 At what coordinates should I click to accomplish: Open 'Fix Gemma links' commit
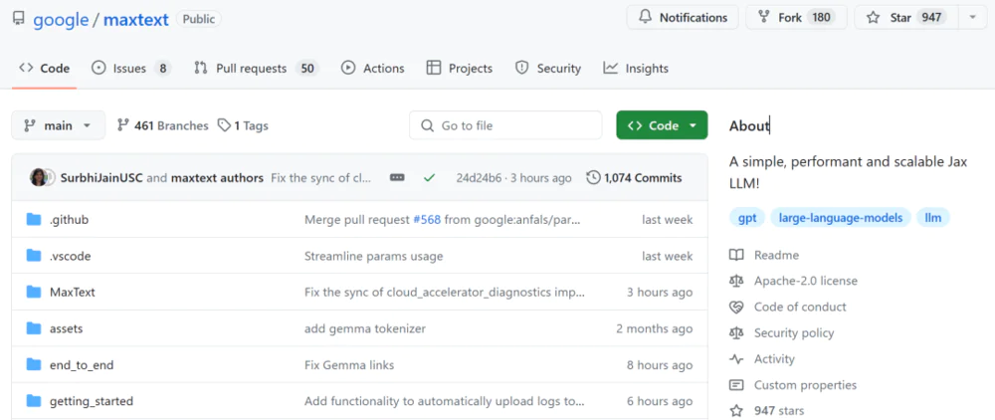tap(349, 365)
